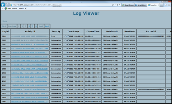Go to the Last page of logs
The width and height of the screenshot is (172, 104).
47,26
